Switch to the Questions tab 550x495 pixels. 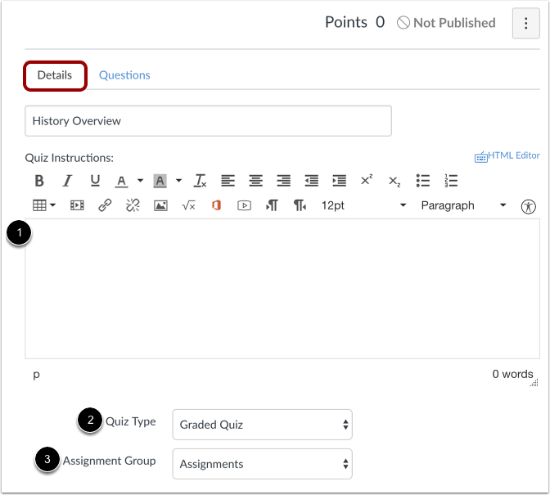tap(124, 75)
